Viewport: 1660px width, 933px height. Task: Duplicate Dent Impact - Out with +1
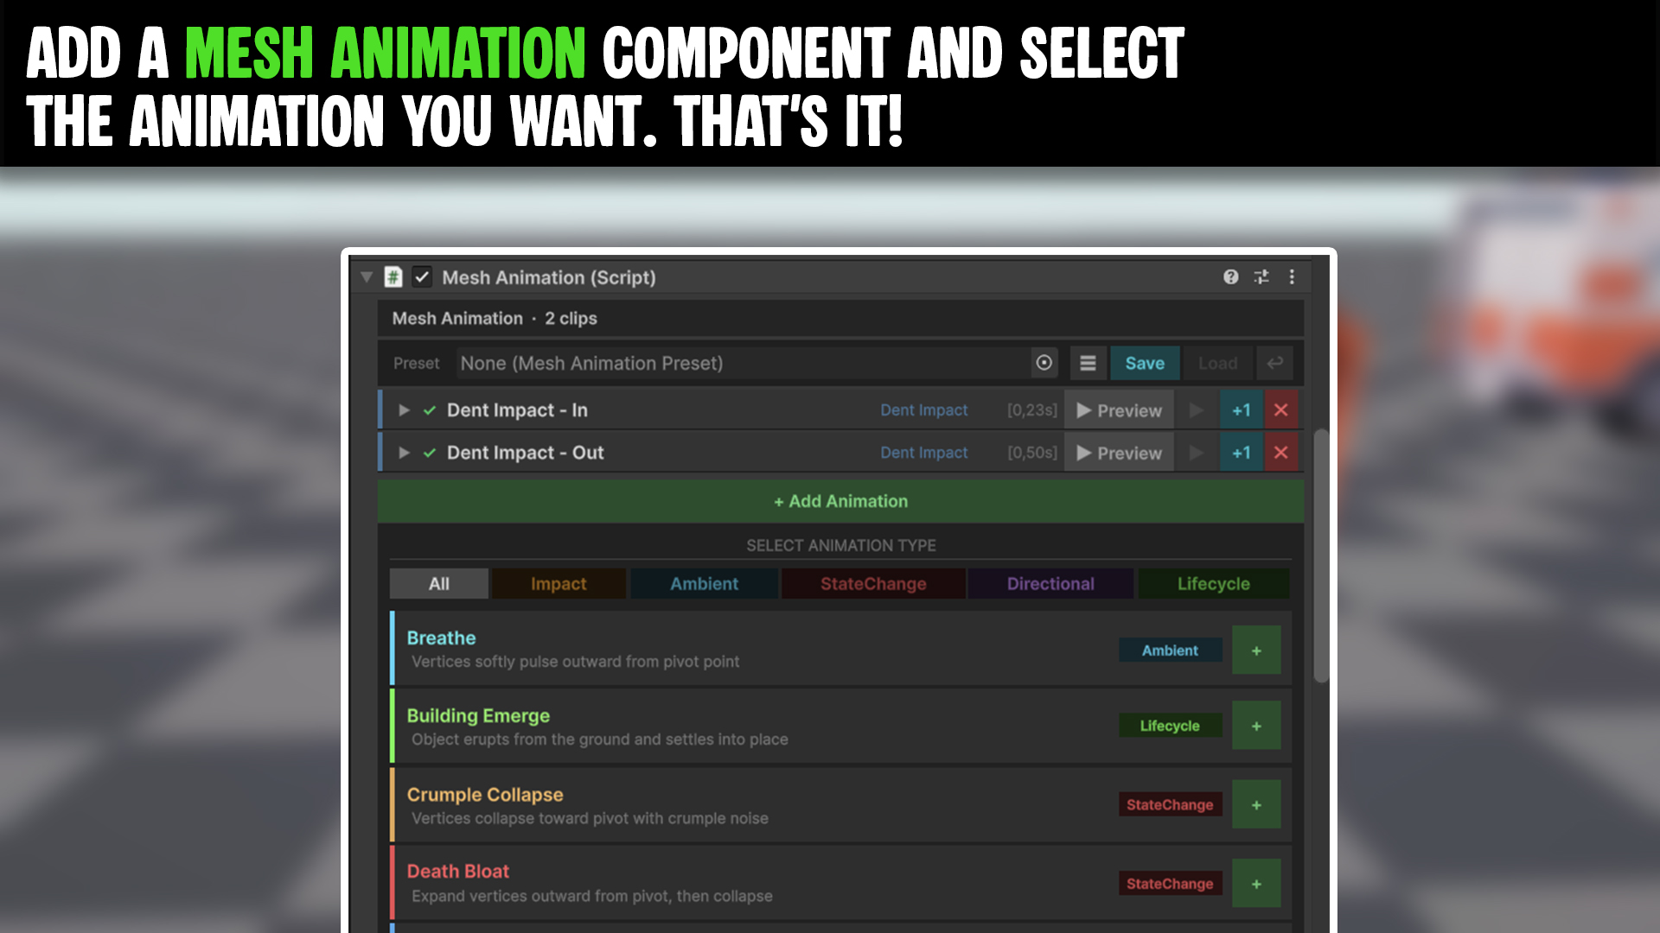[1241, 453]
